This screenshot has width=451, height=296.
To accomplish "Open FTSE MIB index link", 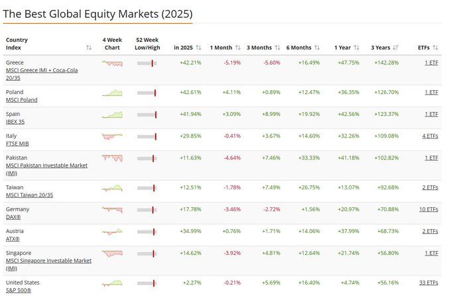I will tap(17, 144).
